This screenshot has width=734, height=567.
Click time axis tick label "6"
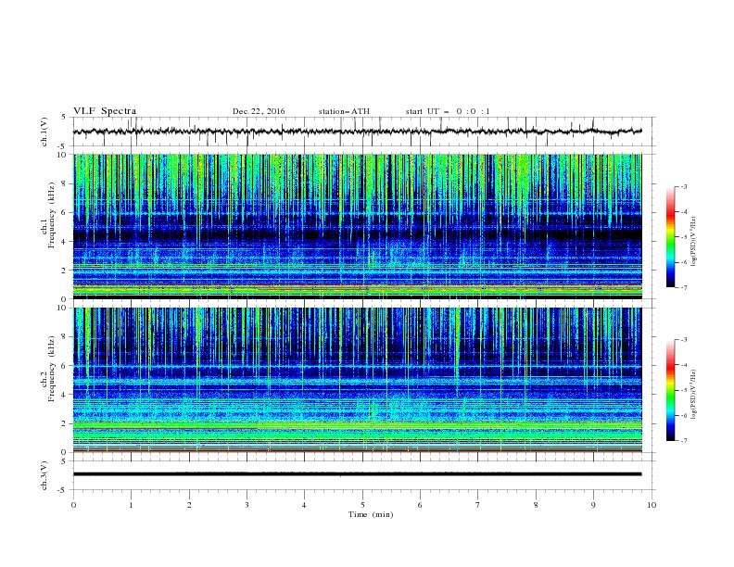pyautogui.click(x=420, y=505)
